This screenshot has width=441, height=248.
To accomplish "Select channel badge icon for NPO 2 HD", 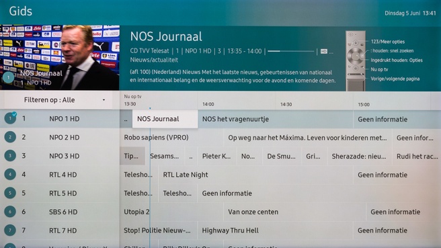I will click(10, 137).
